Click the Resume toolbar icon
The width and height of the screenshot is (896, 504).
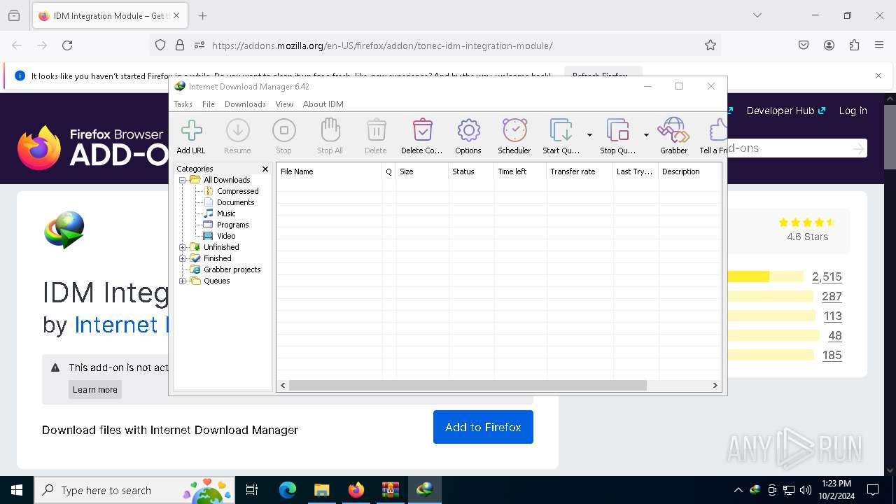coord(237,136)
